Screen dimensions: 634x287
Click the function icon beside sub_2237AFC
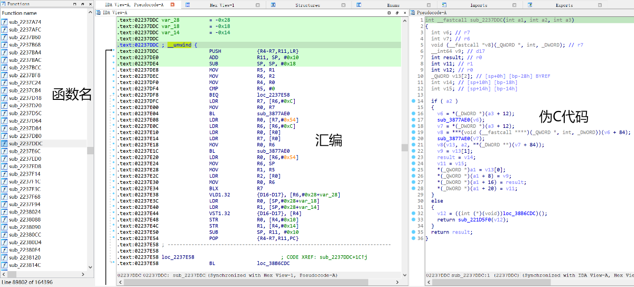5,30
